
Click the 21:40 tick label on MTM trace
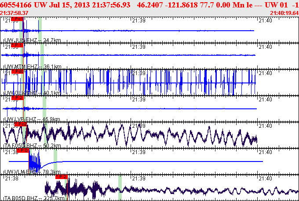(x=265, y=47)
